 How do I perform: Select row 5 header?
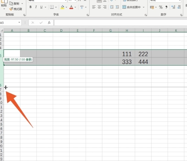coord(2,54)
